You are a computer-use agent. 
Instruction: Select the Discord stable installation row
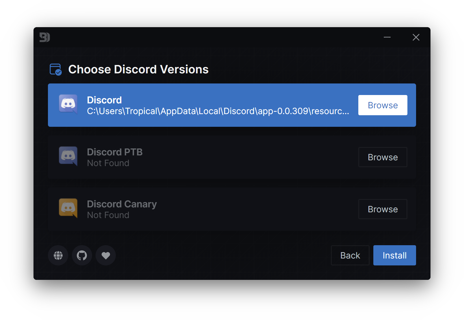click(x=202, y=105)
